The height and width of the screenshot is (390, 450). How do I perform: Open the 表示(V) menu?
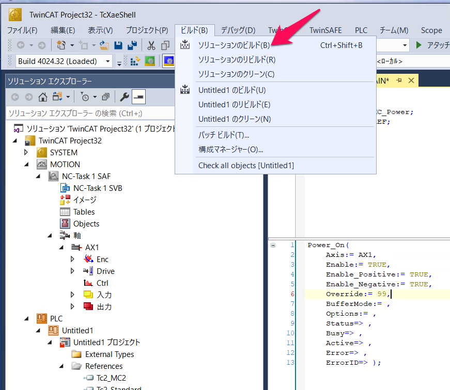point(100,30)
